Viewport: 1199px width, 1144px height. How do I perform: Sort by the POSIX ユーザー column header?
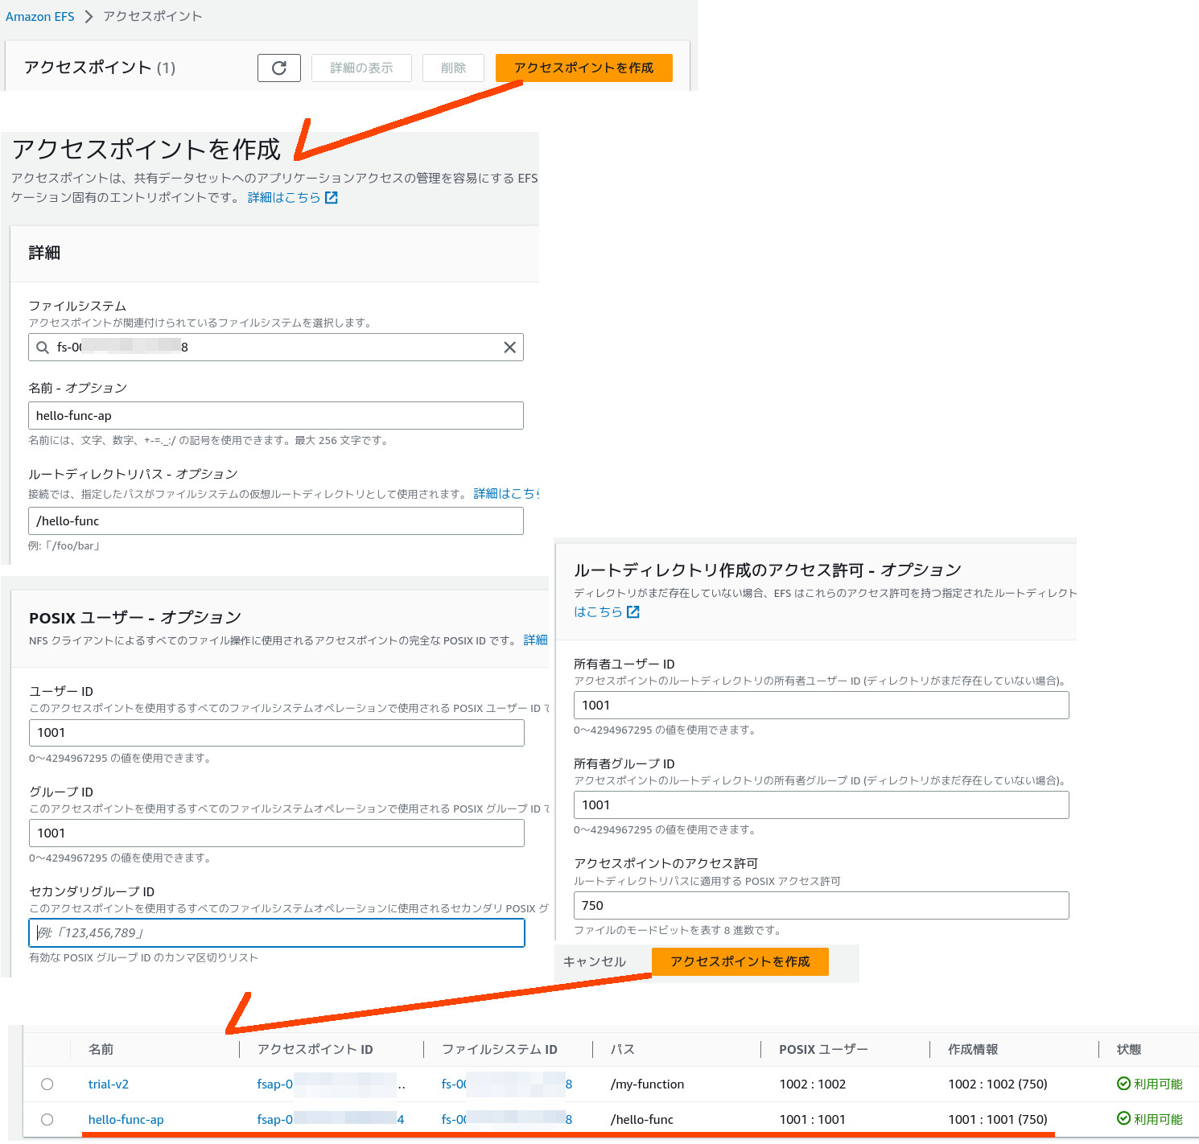(x=823, y=1050)
